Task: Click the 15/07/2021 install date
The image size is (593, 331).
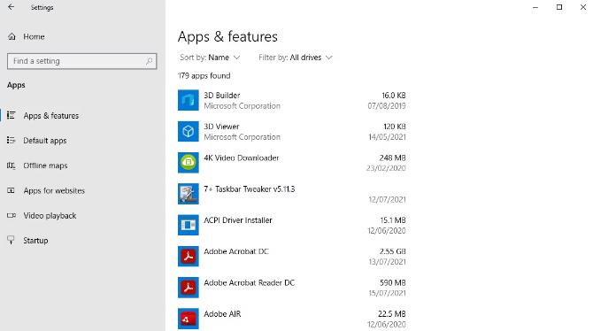Action: point(388,293)
